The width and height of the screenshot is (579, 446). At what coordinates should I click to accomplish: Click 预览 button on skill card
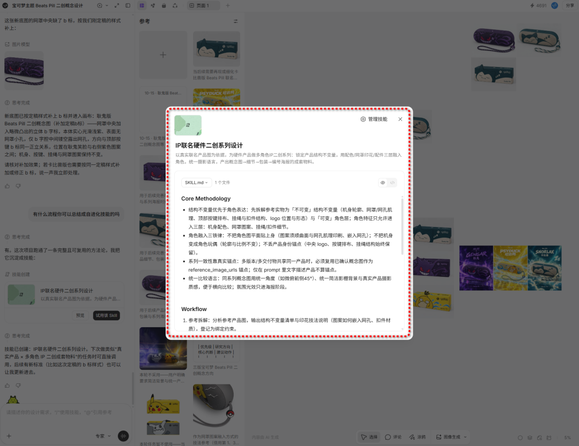(x=80, y=315)
